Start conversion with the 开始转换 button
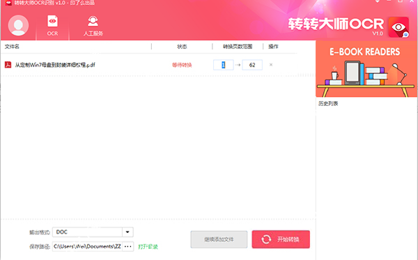 pos(281,239)
